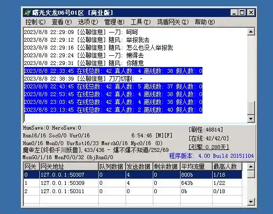Open the 工具(T) menu

(x=141, y=22)
